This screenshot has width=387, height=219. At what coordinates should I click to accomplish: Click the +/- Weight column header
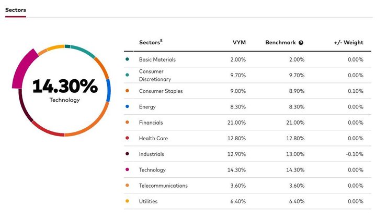(349, 43)
